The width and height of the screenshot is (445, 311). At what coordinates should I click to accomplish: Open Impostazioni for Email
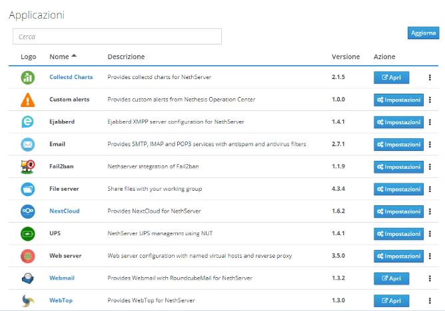point(398,145)
